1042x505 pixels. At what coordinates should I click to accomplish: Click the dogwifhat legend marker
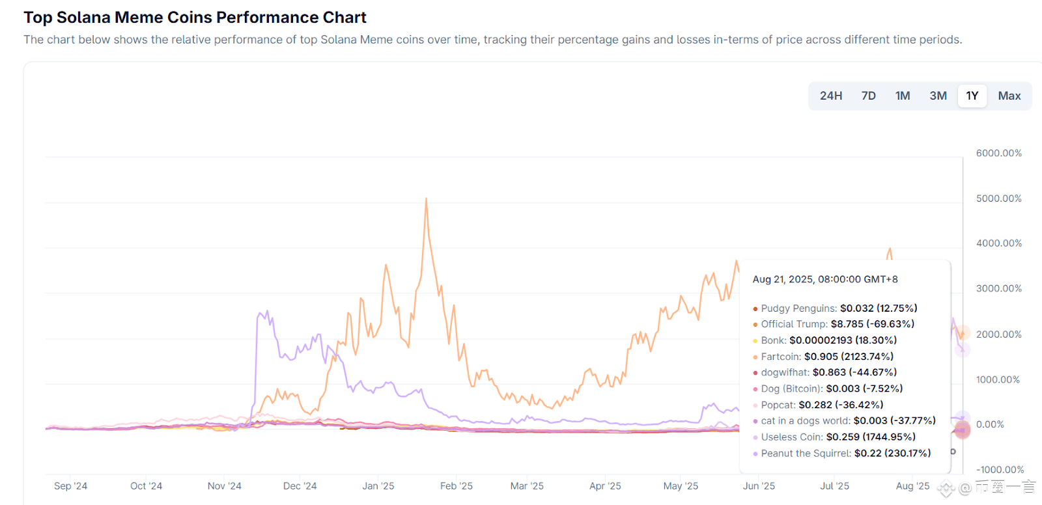[755, 374]
